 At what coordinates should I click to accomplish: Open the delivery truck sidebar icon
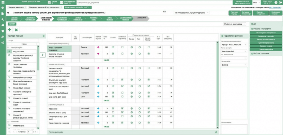(x=3, y=25)
